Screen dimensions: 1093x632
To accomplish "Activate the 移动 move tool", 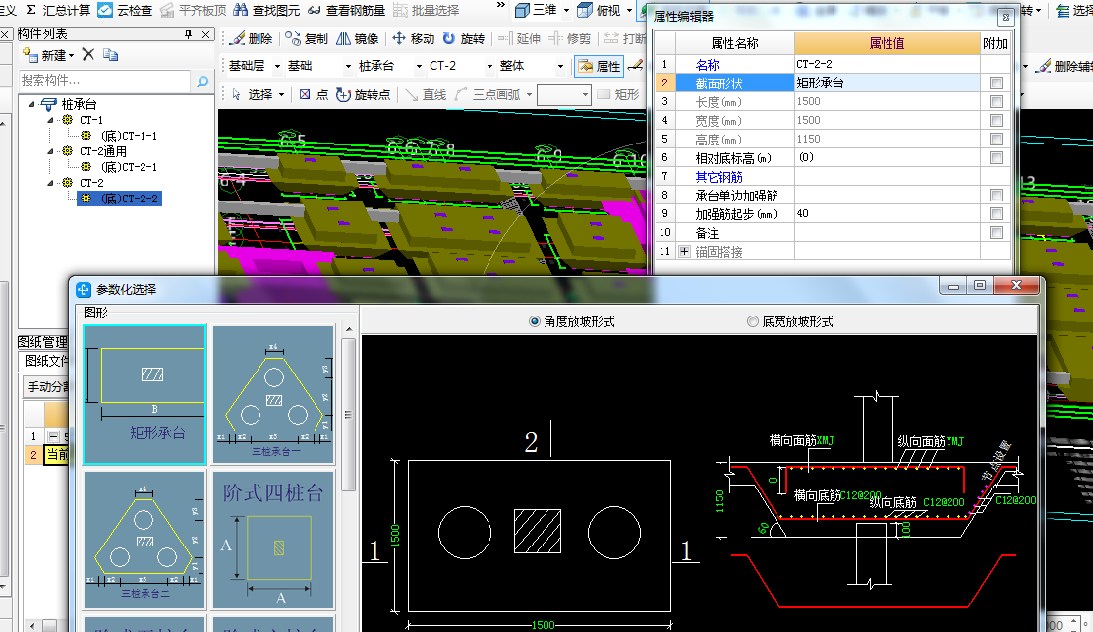I will point(414,39).
